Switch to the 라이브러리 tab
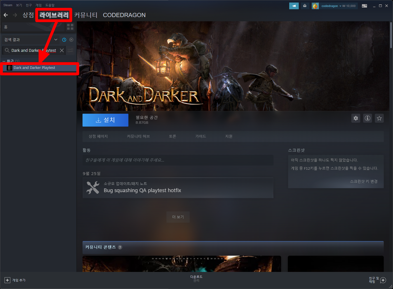393x289 pixels. click(x=54, y=15)
